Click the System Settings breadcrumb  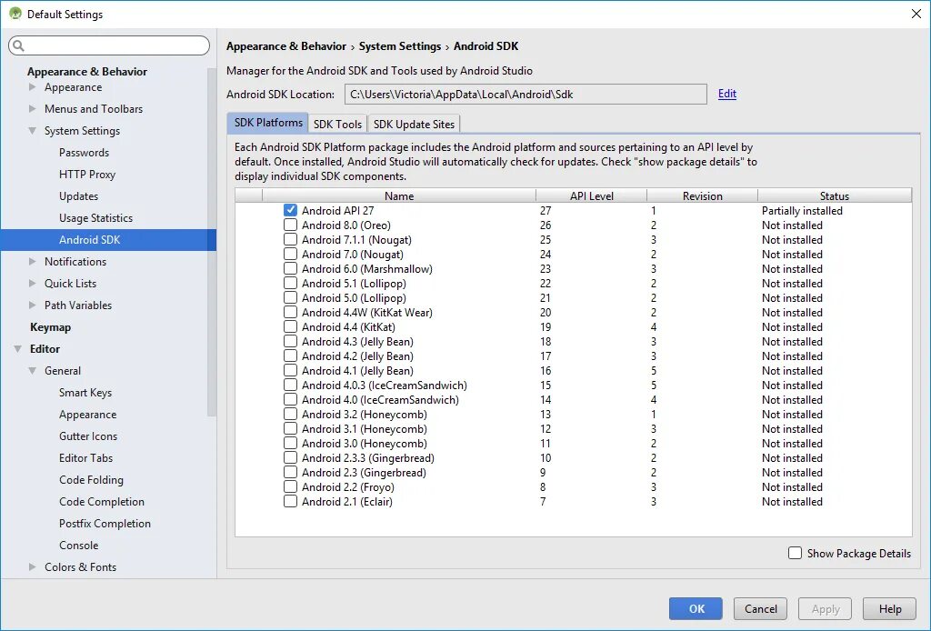pos(400,46)
